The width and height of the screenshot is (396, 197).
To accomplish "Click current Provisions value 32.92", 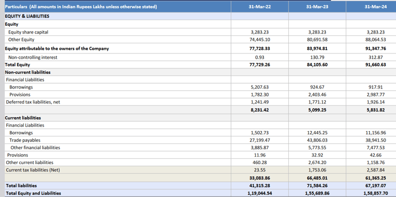I will [x=317, y=155].
